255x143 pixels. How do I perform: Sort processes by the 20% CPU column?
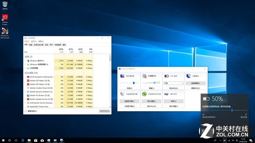click(x=59, y=50)
